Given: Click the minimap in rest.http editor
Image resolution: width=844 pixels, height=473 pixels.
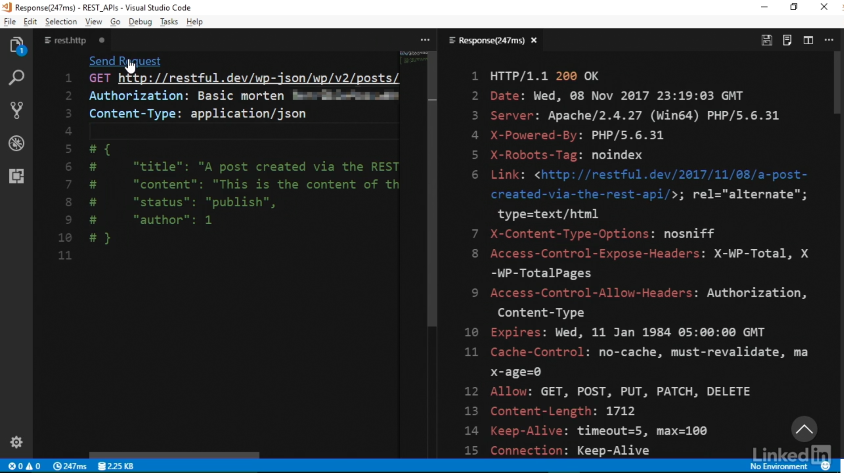Looking at the screenshot, I should [x=414, y=57].
